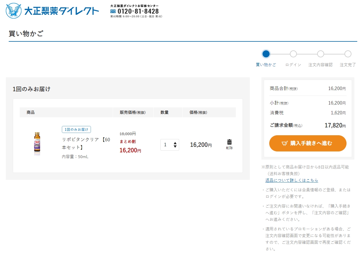359x256 pixels.
Task: Click the 注文内容確認 step label text
Action: coord(320,65)
